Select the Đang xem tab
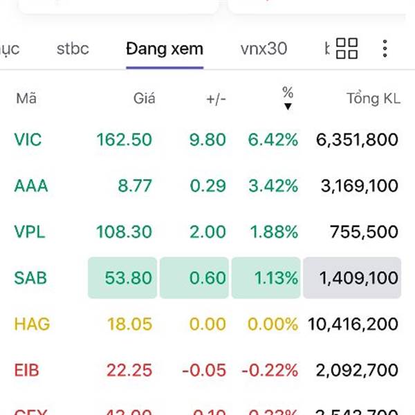The width and height of the screenshot is (415, 415). coord(165,49)
